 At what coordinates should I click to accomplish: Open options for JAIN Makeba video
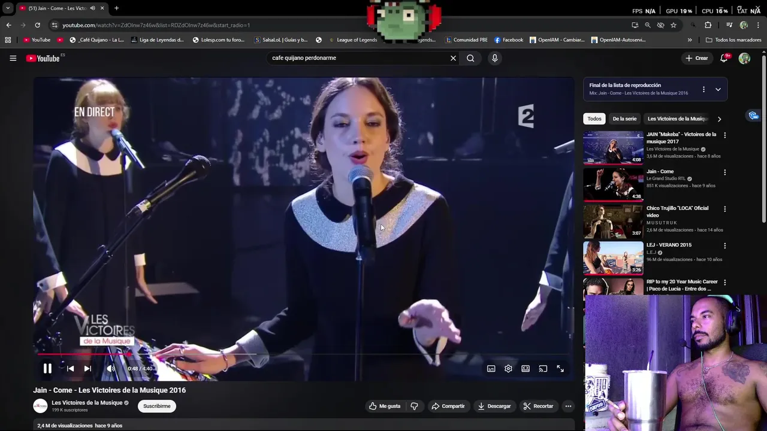[724, 135]
